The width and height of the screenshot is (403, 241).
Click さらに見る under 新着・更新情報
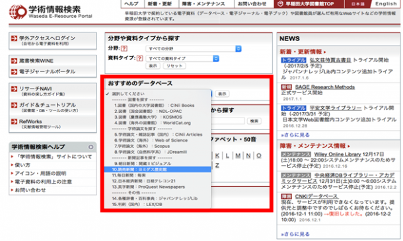point(295,135)
